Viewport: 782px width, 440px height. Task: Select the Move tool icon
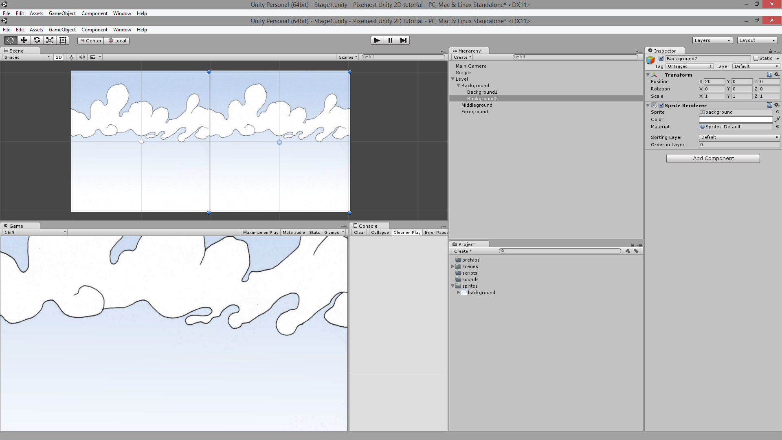[x=23, y=40]
